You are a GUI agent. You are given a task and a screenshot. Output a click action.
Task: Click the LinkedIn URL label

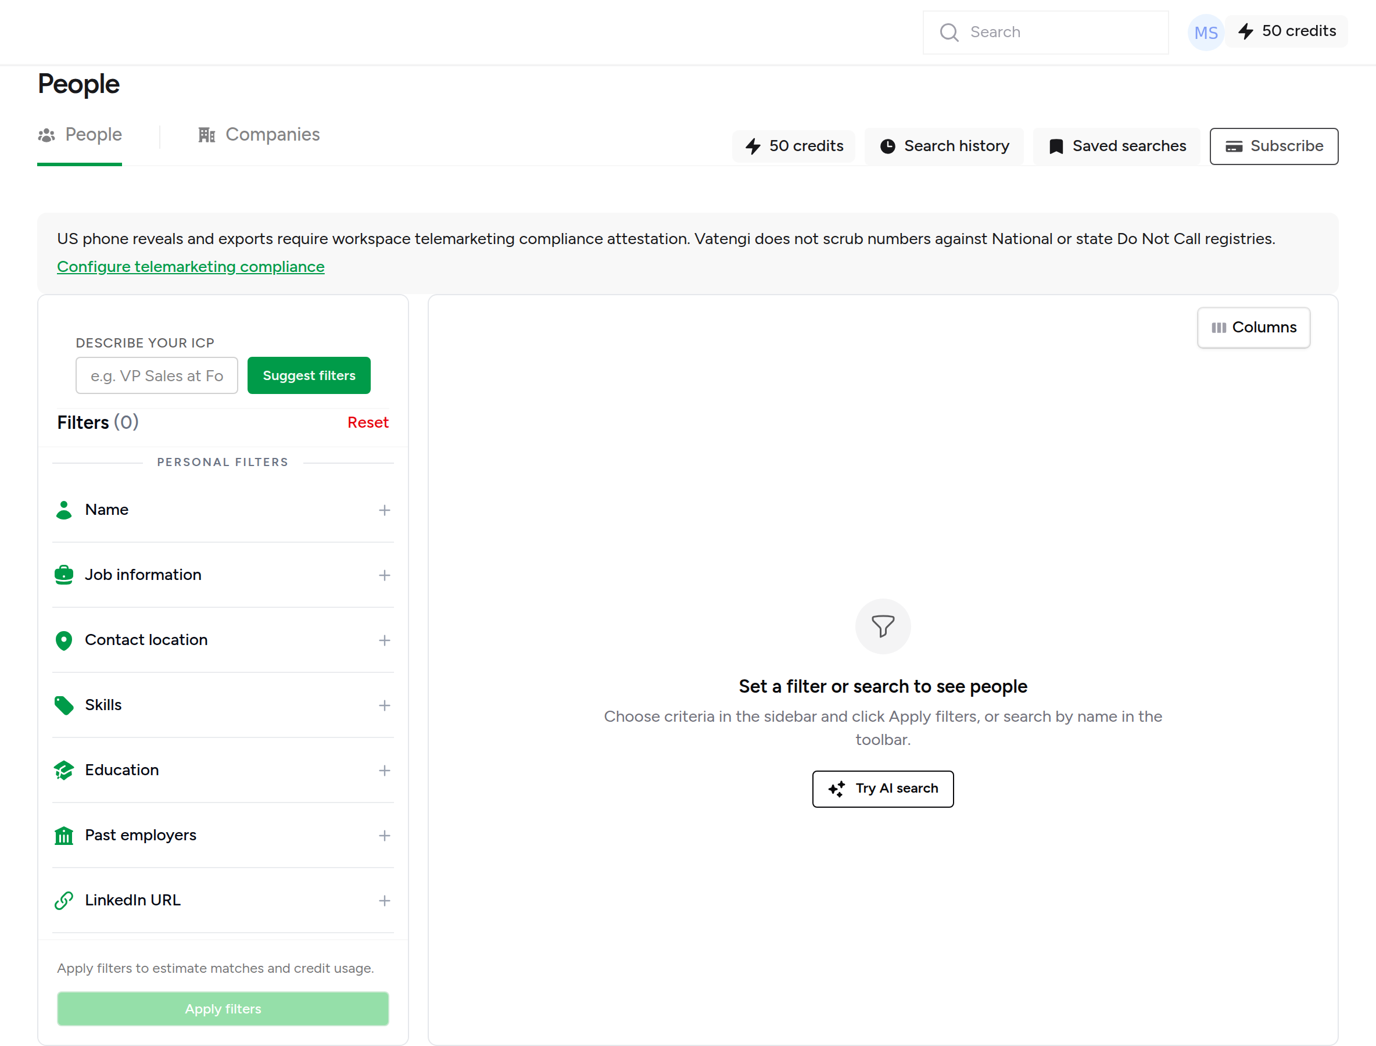[132, 900]
